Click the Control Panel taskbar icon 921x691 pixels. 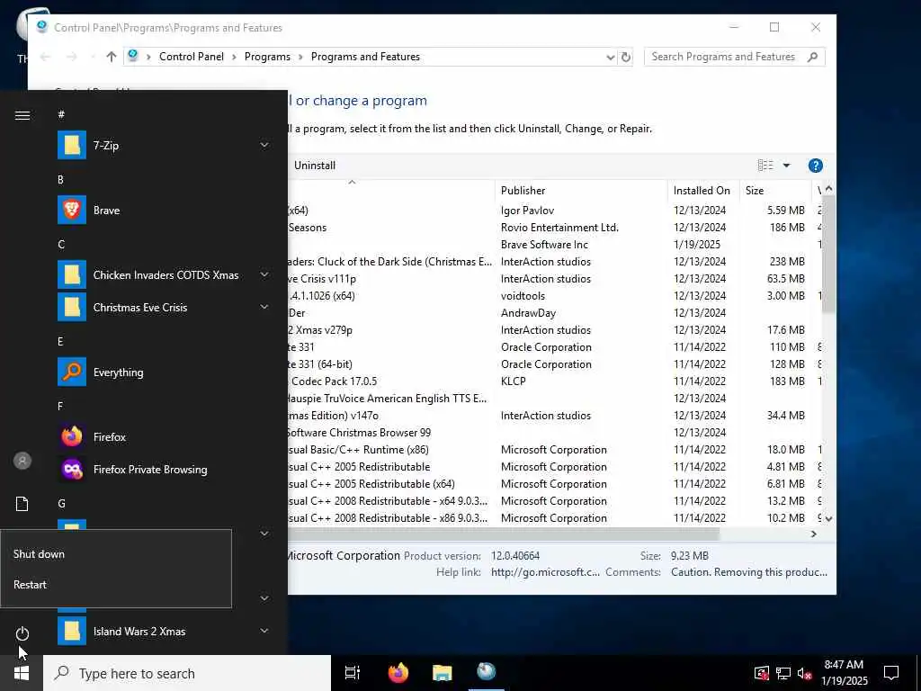pos(487,671)
